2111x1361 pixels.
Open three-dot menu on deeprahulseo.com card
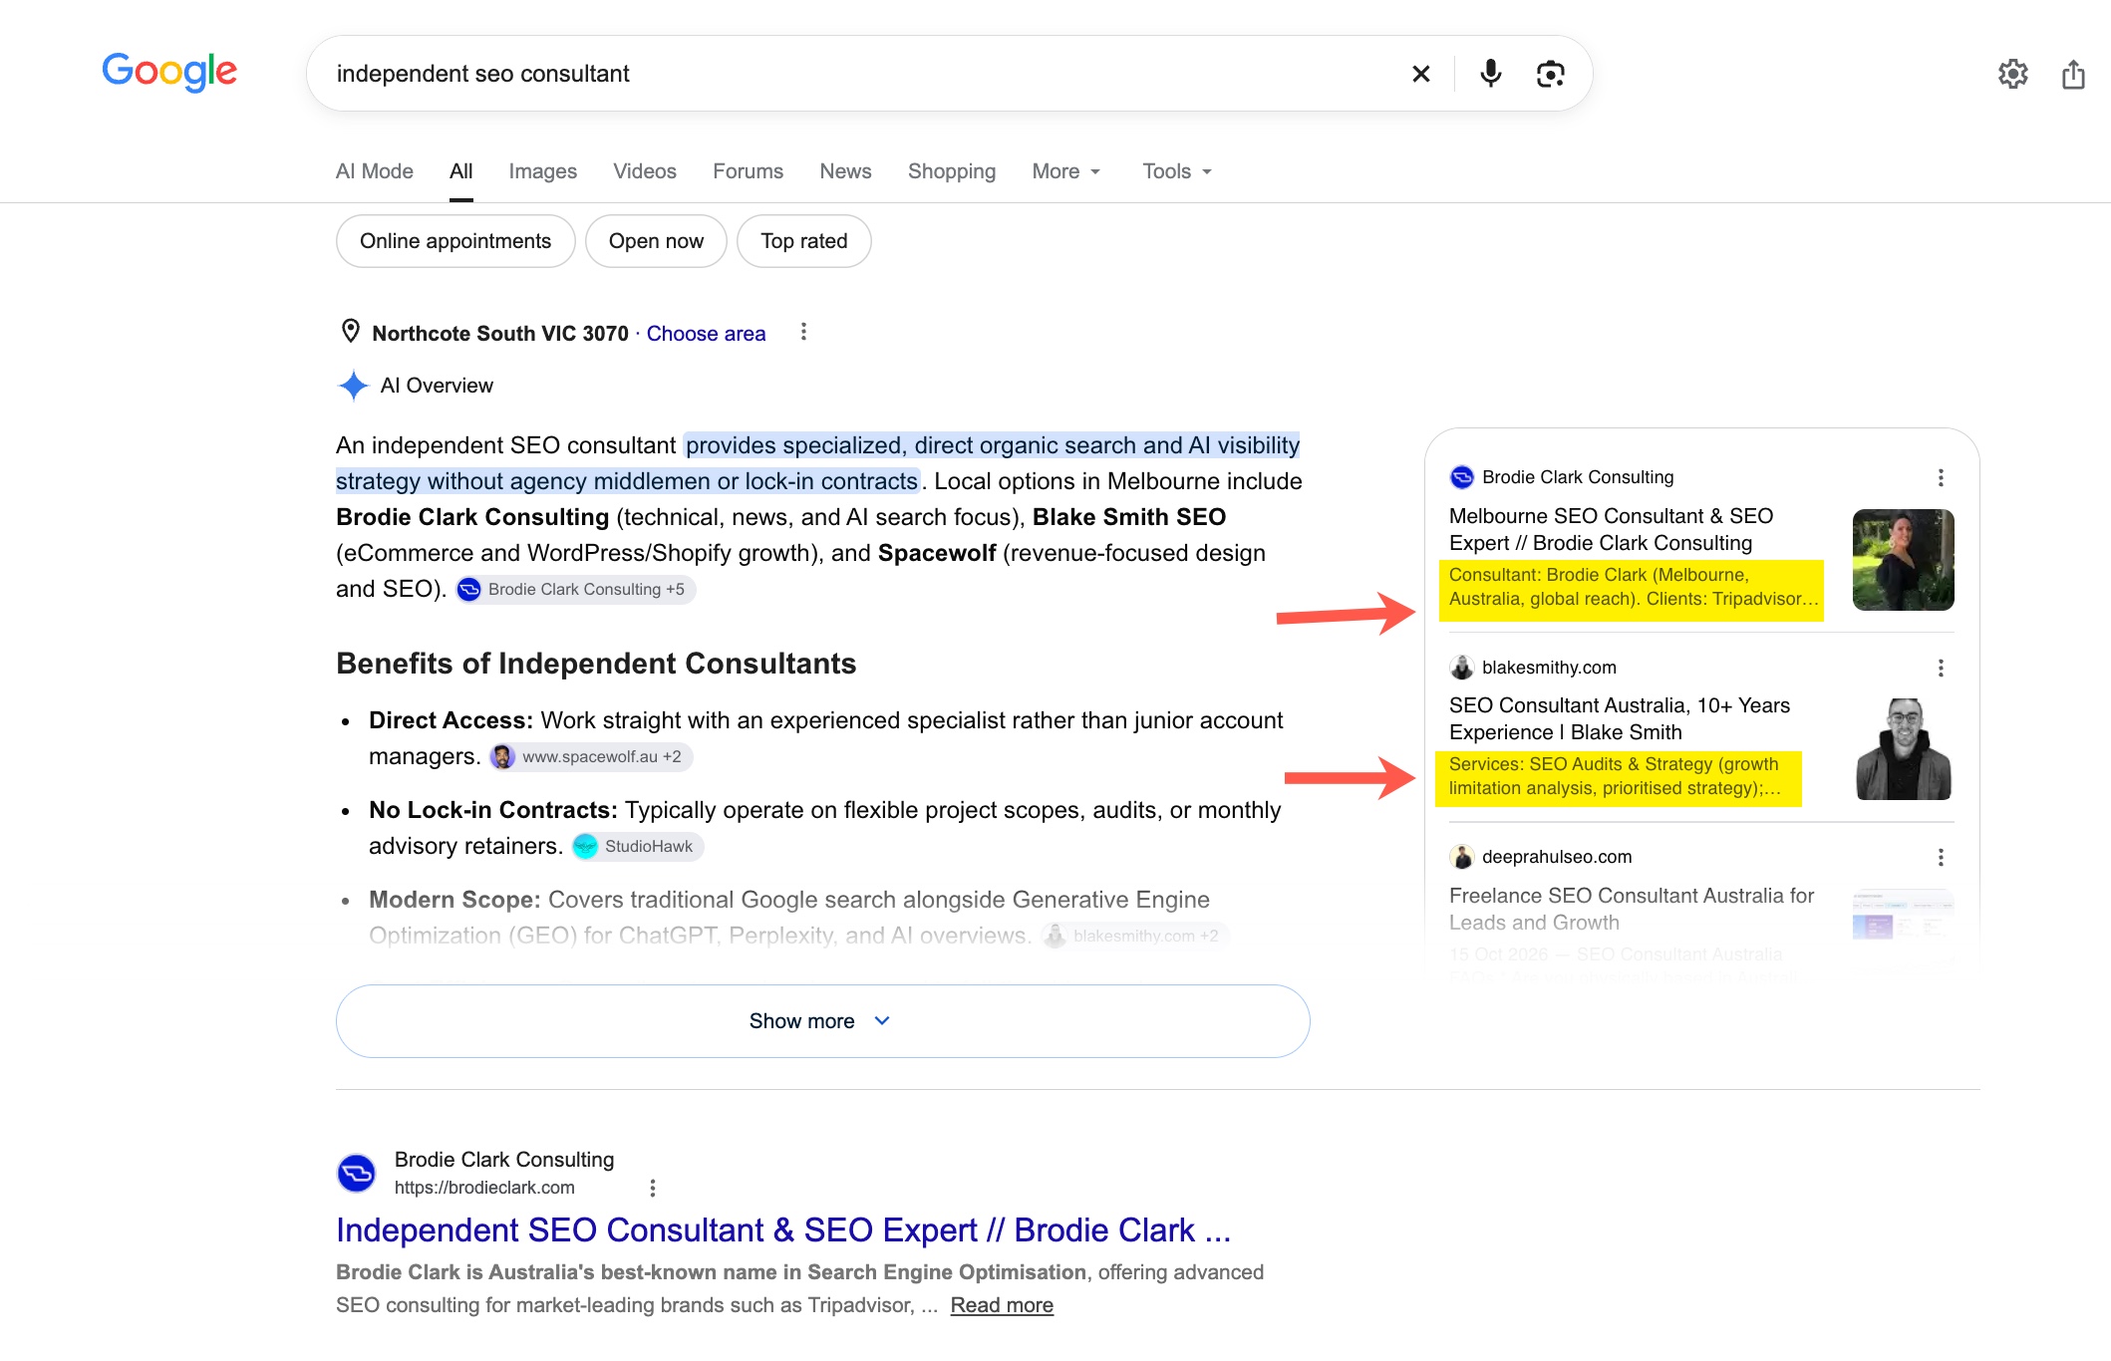pyautogui.click(x=1941, y=857)
